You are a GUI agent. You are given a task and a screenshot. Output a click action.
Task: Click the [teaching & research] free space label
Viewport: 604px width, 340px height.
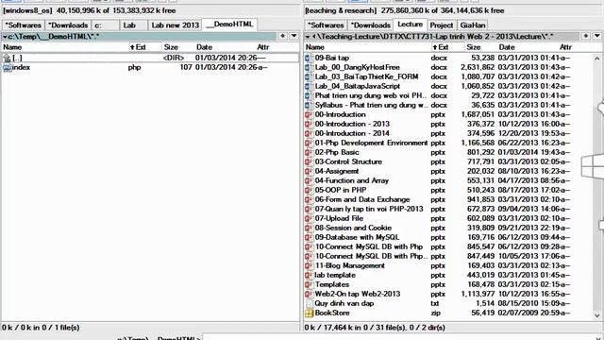coord(405,10)
